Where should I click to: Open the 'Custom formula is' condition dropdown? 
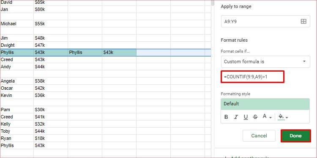coord(265,62)
